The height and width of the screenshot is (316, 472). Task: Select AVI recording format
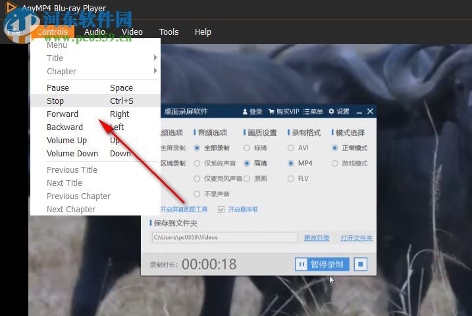291,148
